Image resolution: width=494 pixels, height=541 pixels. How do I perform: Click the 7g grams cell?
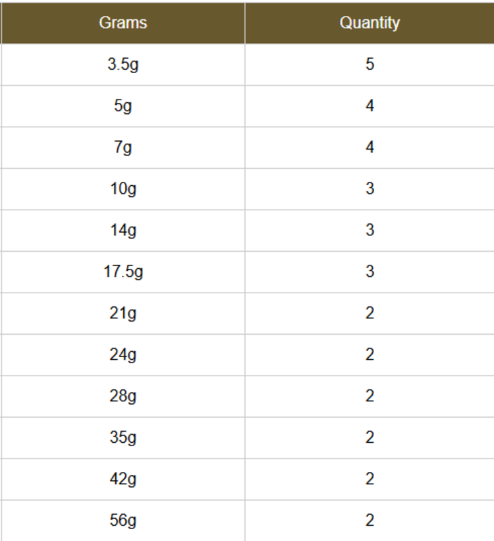tap(123, 148)
